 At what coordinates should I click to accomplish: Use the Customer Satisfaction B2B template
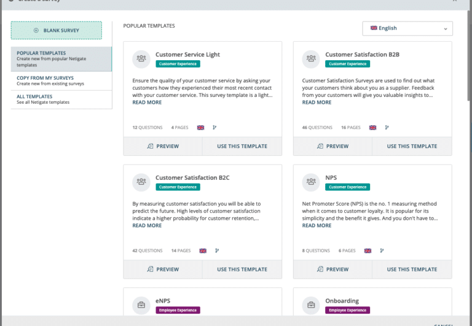click(x=412, y=147)
